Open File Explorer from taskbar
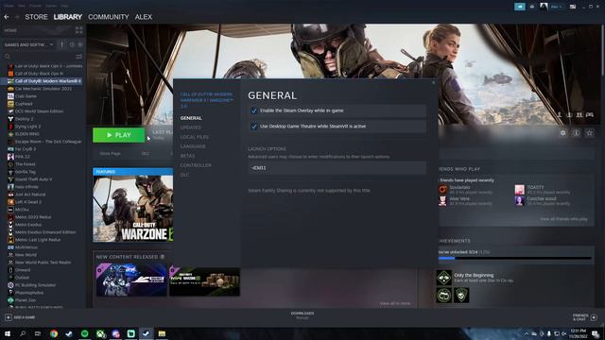 click(162, 333)
